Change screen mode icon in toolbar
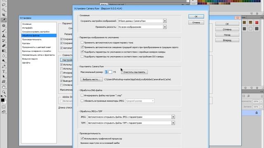 pyautogui.click(x=4, y=112)
